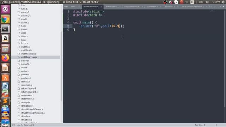Click the editor vertical scrollbar

point(225,59)
